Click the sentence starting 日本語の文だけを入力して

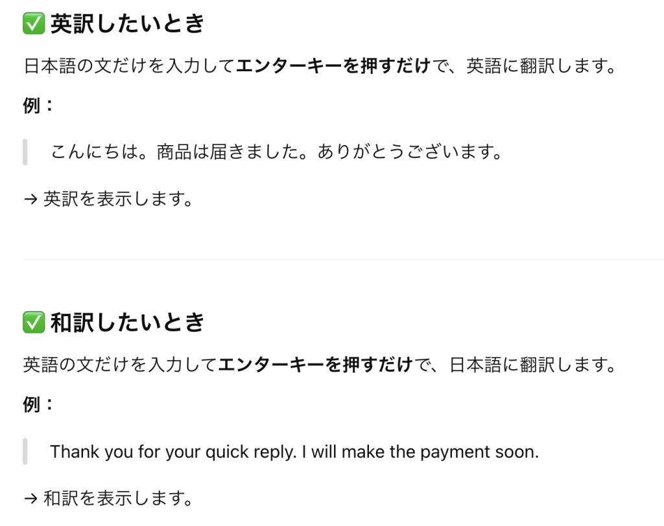tap(320, 65)
